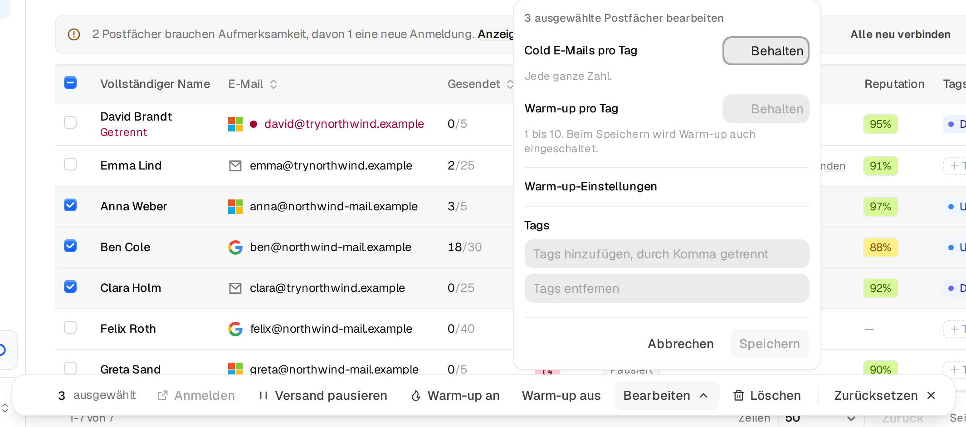Click the Speichern button

pyautogui.click(x=770, y=344)
